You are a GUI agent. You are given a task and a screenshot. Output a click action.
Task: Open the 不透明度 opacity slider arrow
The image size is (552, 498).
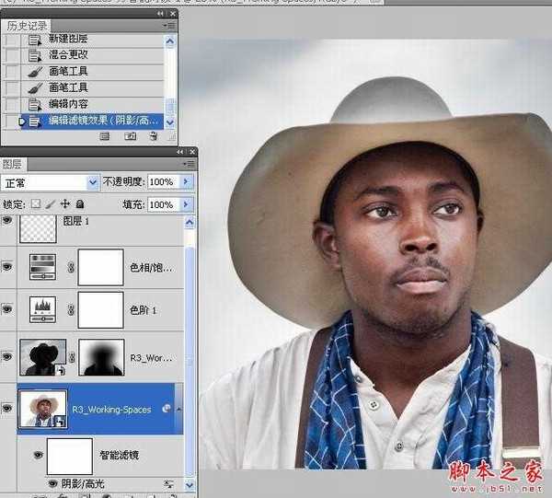pos(186,182)
